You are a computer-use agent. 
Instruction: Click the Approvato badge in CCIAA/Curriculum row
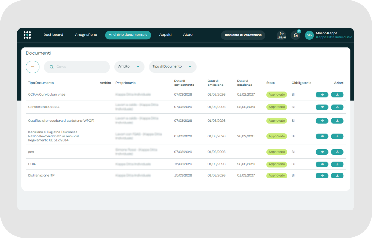(x=277, y=95)
